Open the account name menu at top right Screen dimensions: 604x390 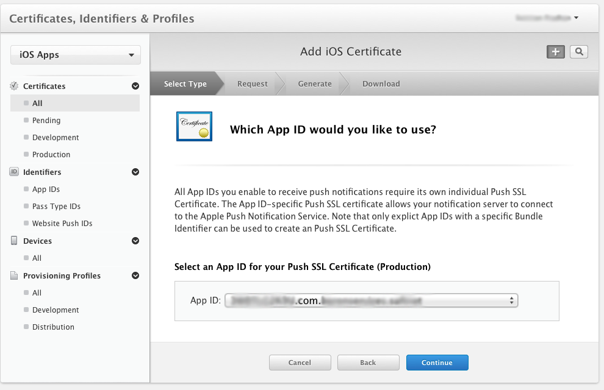point(546,18)
